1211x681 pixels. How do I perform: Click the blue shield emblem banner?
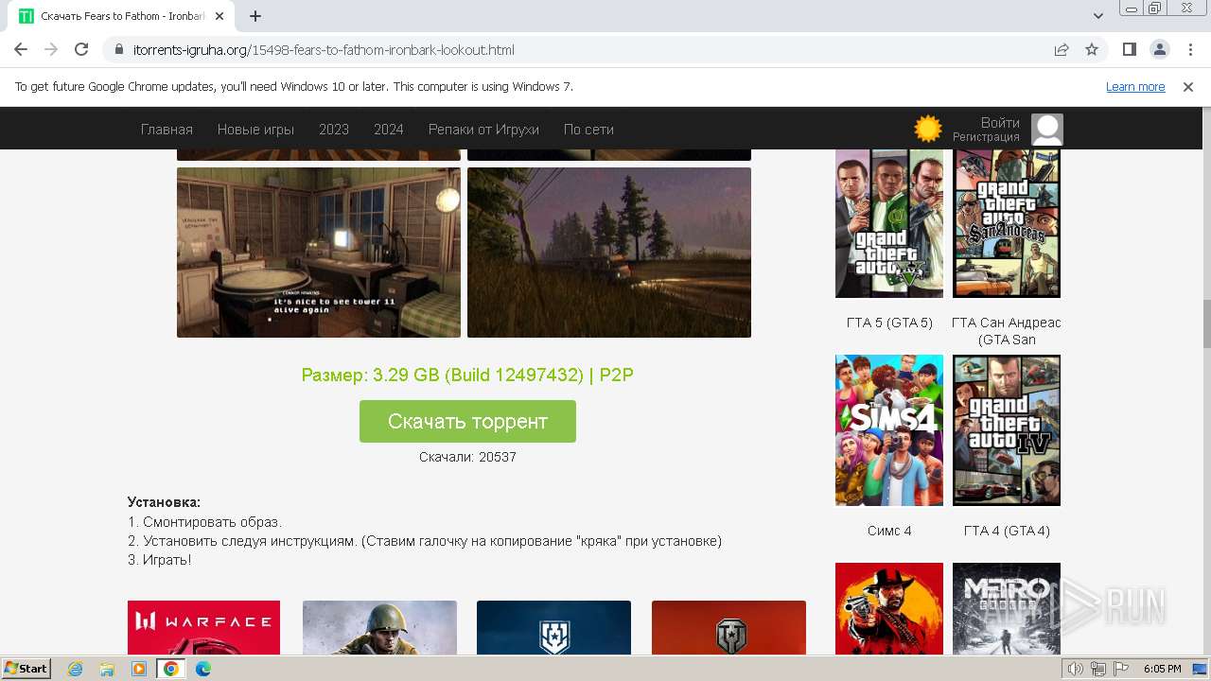tap(553, 627)
